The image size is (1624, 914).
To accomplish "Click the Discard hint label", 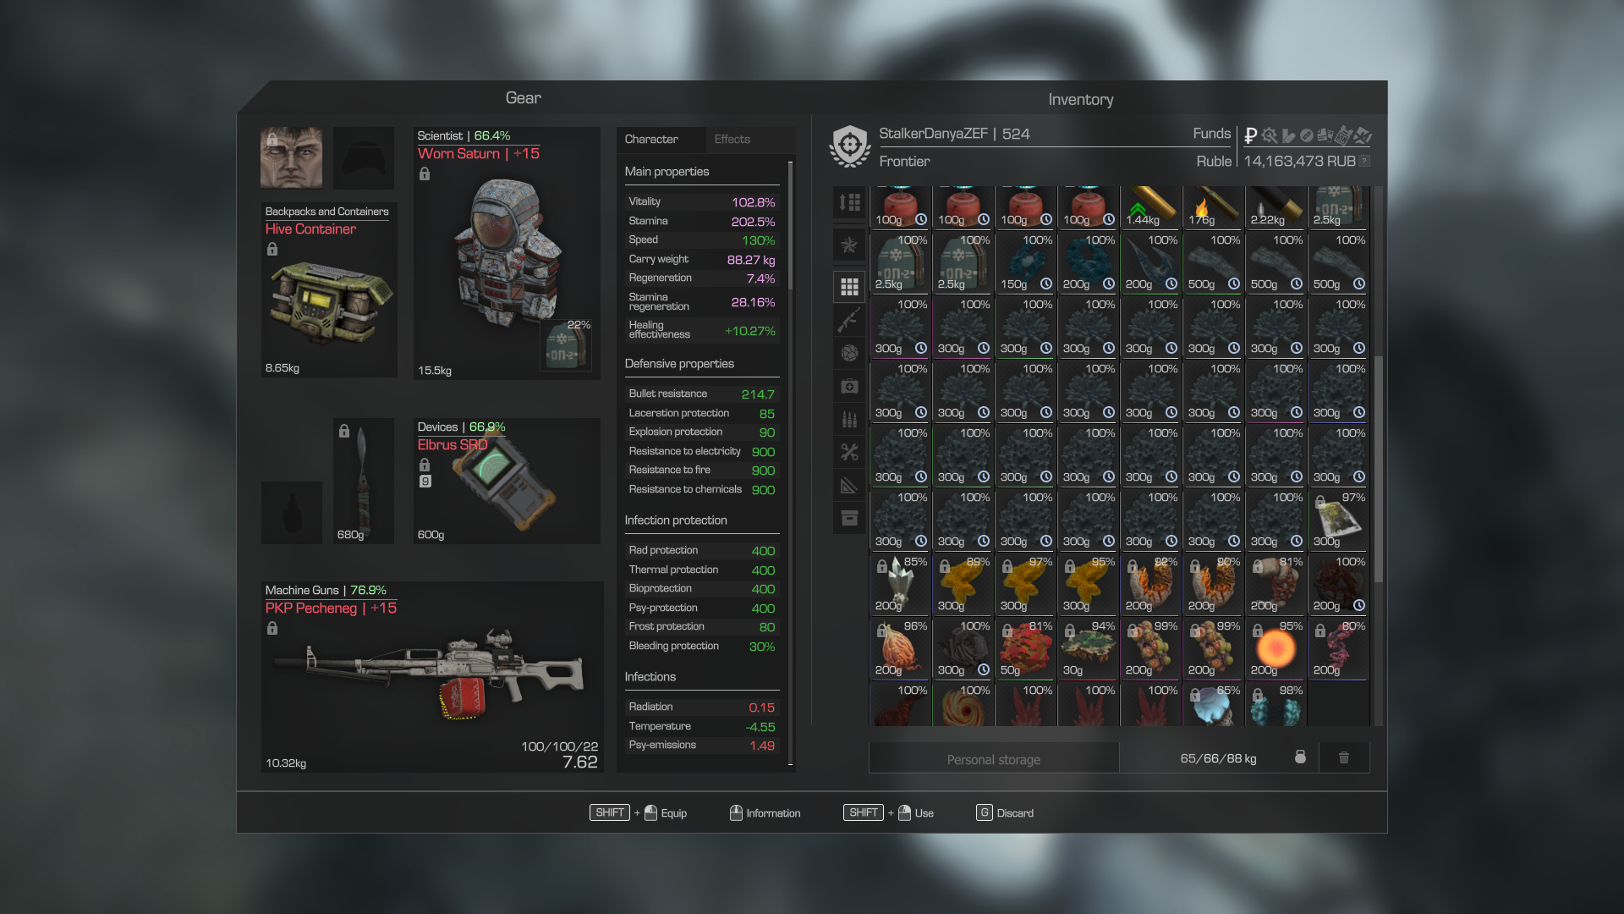I will pyautogui.click(x=1015, y=812).
